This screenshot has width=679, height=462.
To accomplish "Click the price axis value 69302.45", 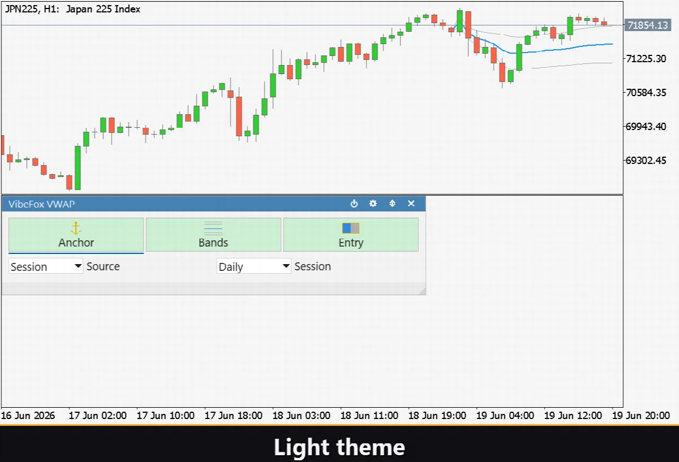I will [647, 160].
